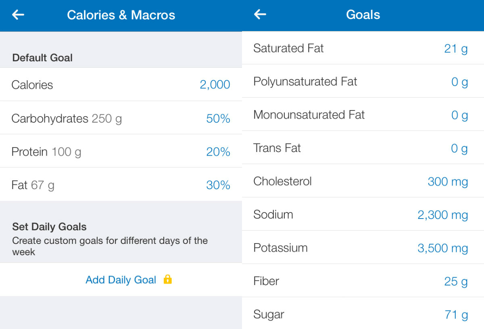This screenshot has width=484, height=329.
Task: Edit Monounsaturated Fat goal value
Action: tap(459, 115)
